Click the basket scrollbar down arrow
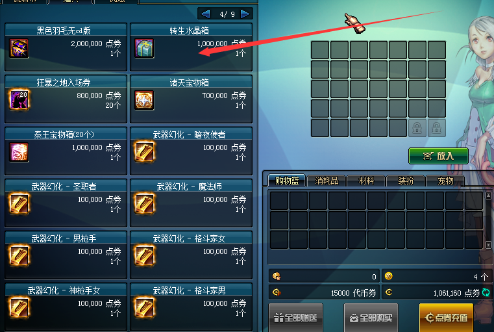The height and width of the screenshot is (332, 494). [x=488, y=245]
